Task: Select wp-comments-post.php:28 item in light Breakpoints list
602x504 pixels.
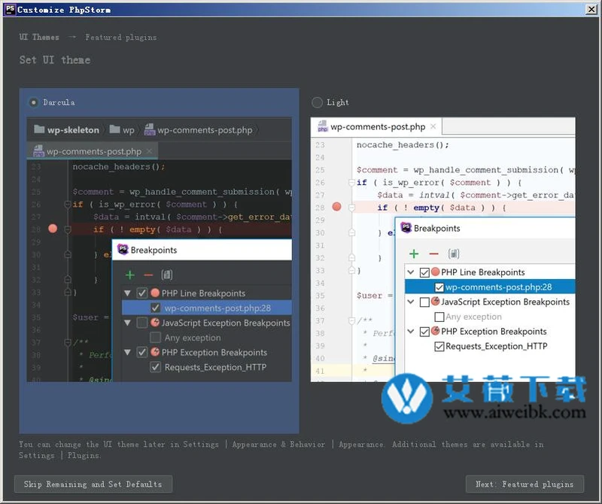Action: 498,287
